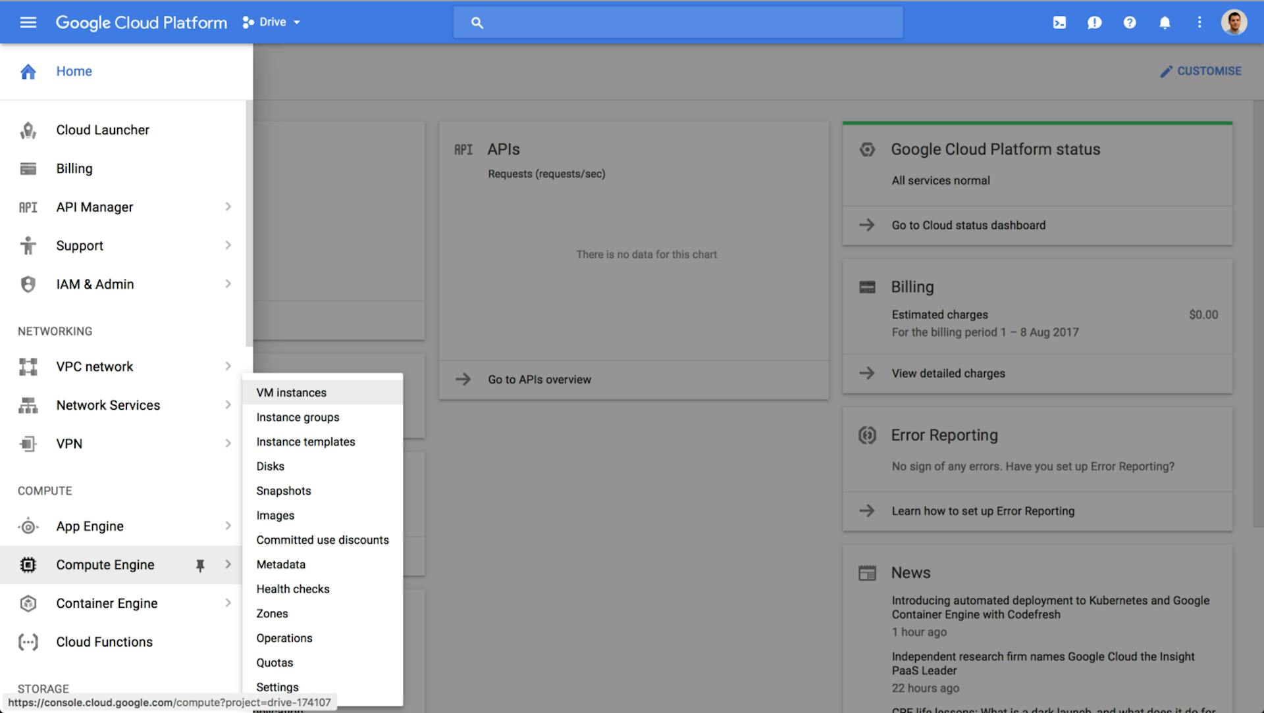Screen dimensions: 1264x713
Task: Click the Go to APIs overview link
Action: [539, 379]
